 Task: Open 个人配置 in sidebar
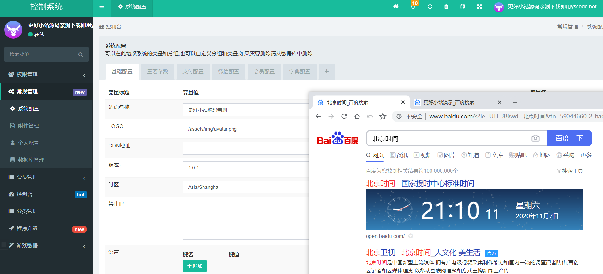47,143
